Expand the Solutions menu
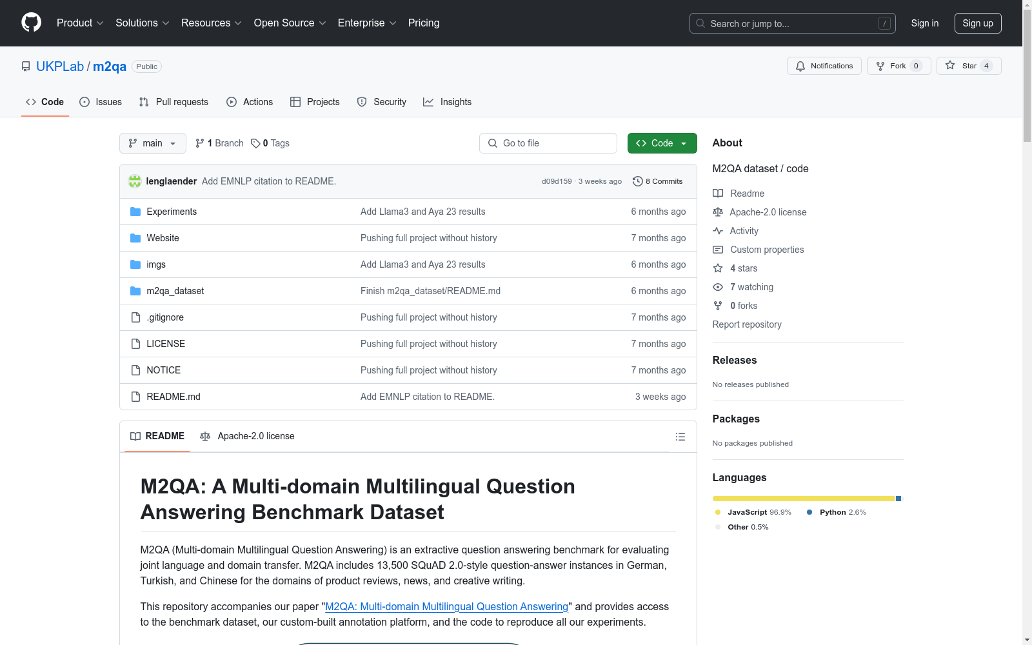 click(143, 23)
